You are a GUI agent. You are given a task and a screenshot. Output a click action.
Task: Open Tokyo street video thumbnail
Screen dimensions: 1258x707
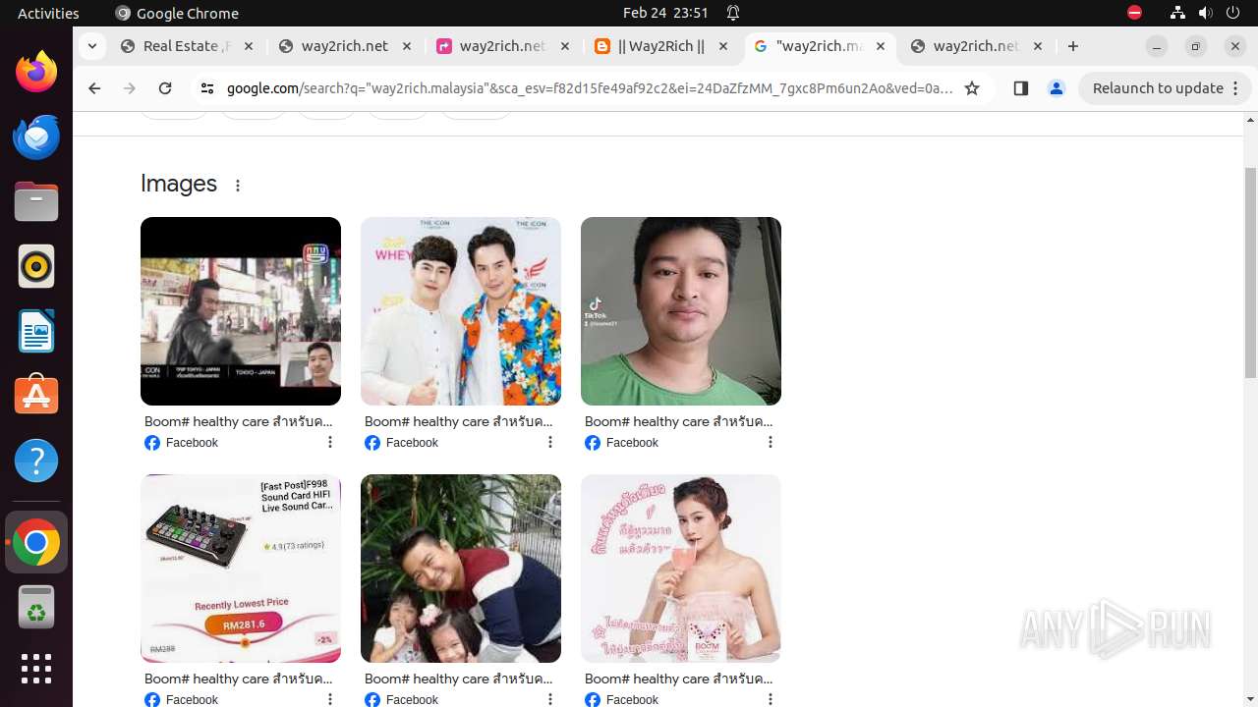[x=241, y=311]
